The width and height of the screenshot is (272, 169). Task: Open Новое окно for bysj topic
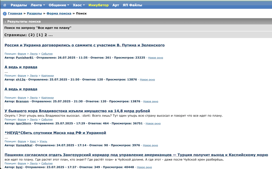(144, 167)
